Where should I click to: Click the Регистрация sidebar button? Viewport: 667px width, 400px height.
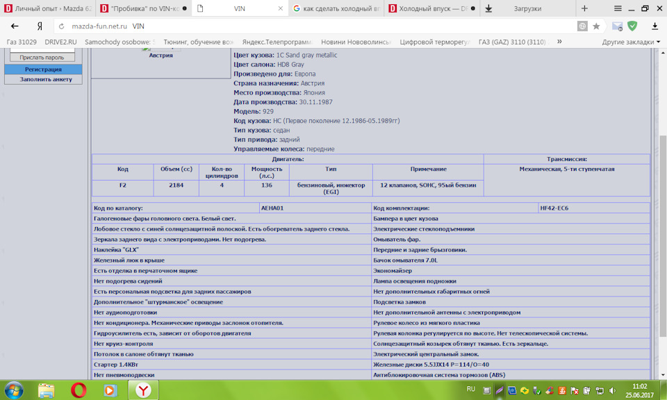(43, 69)
